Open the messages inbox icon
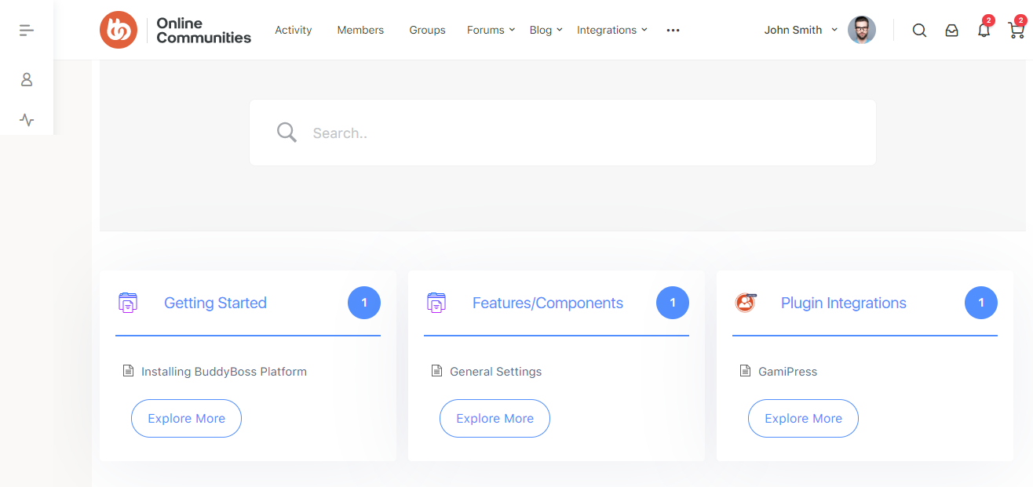The image size is (1033, 487). coord(951,30)
